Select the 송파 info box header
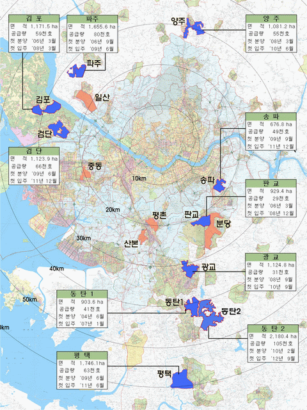 pos(271,117)
